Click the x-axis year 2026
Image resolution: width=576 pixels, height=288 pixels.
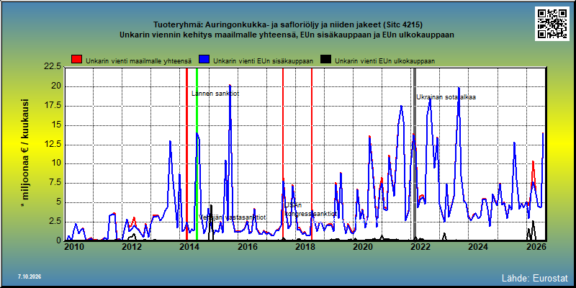coord(535,248)
